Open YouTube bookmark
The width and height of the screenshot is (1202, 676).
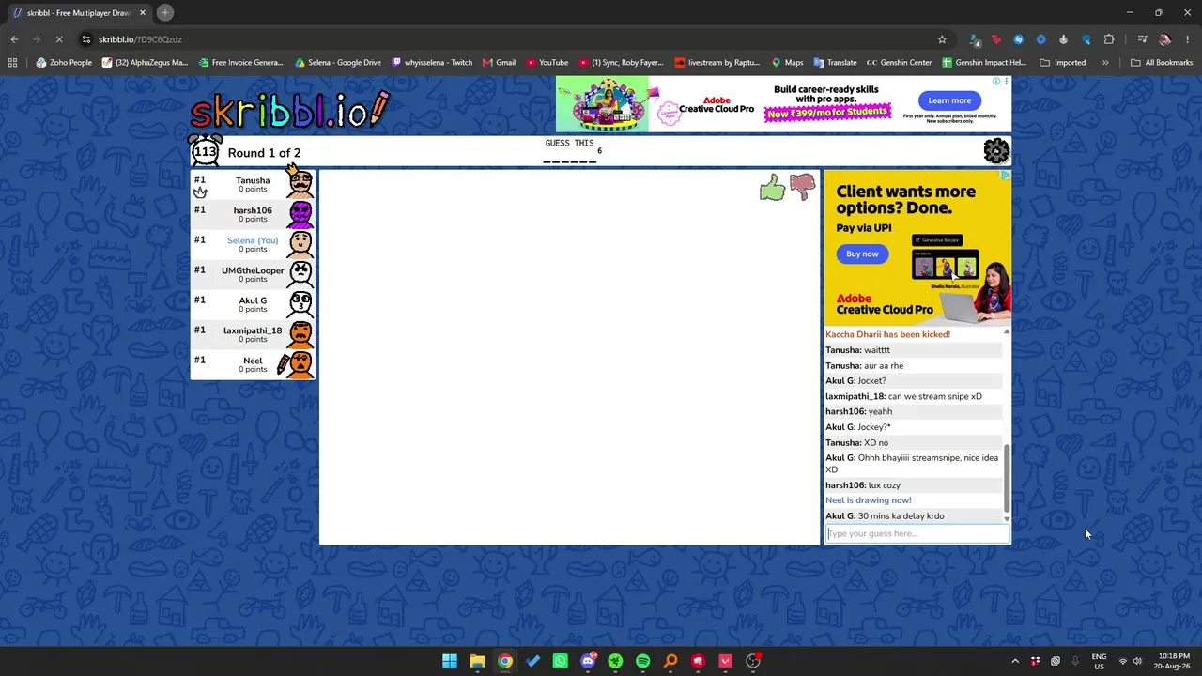[x=547, y=63]
